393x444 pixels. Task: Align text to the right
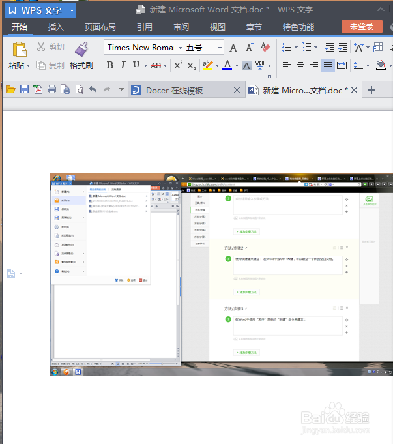point(314,66)
